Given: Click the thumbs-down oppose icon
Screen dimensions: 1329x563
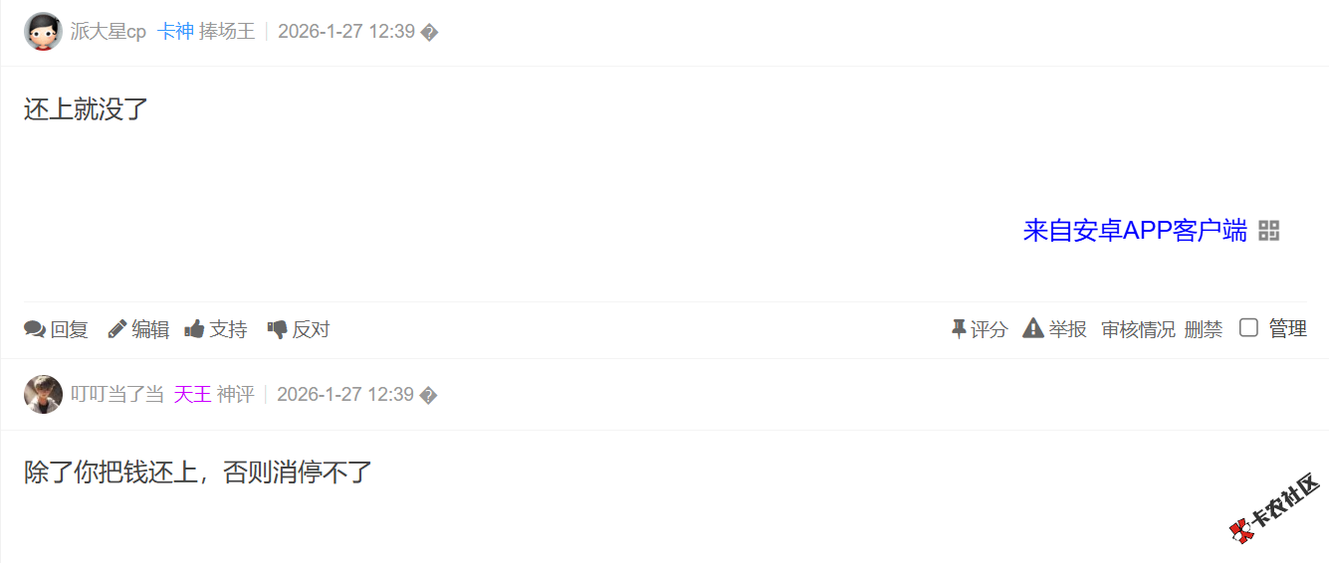Looking at the screenshot, I should pos(277,329).
